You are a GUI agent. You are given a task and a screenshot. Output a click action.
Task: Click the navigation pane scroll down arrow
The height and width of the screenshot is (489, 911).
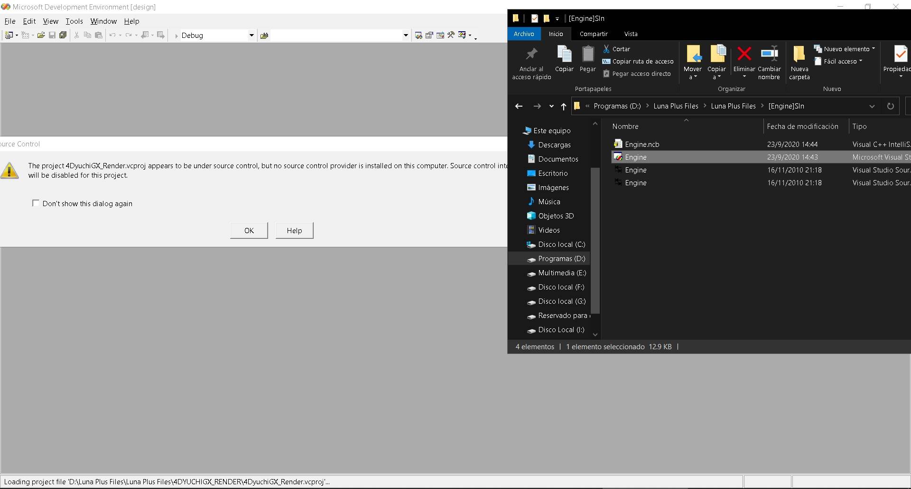pos(595,335)
